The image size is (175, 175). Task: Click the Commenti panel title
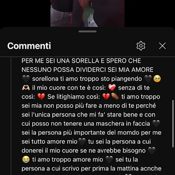[29, 46]
